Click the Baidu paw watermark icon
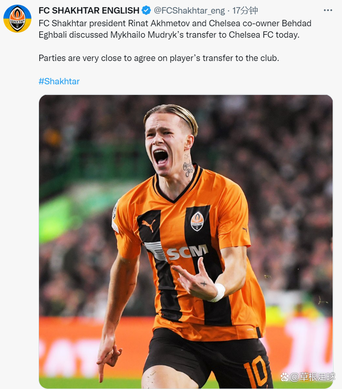342x389 pixels. click(284, 377)
